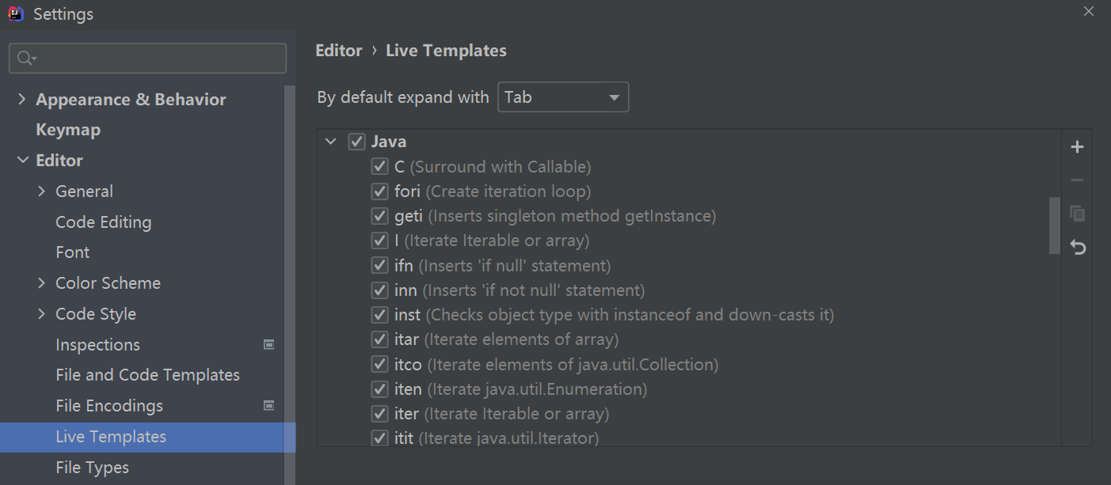1111x485 pixels.
Task: Click the remove template minus icon
Action: coord(1077,180)
